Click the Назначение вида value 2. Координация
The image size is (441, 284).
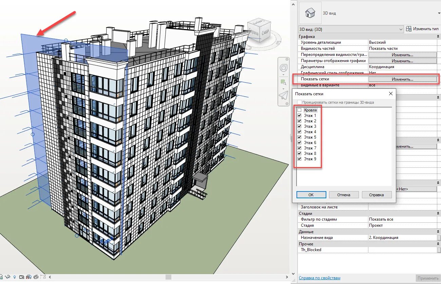point(403,238)
